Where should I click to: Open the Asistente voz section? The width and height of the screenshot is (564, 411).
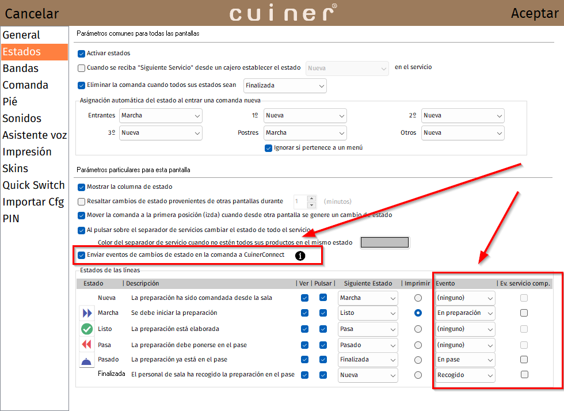pos(35,135)
